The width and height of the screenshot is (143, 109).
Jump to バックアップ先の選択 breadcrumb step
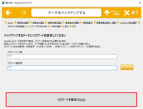128,22
